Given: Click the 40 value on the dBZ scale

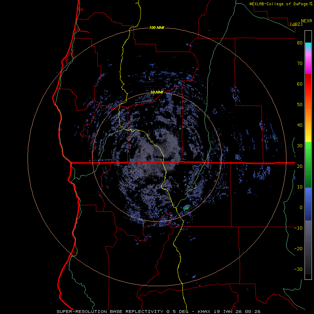Looking at the screenshot, I should tap(300, 125).
